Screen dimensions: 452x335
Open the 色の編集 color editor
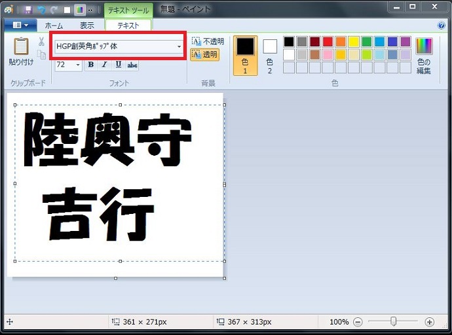[424, 56]
